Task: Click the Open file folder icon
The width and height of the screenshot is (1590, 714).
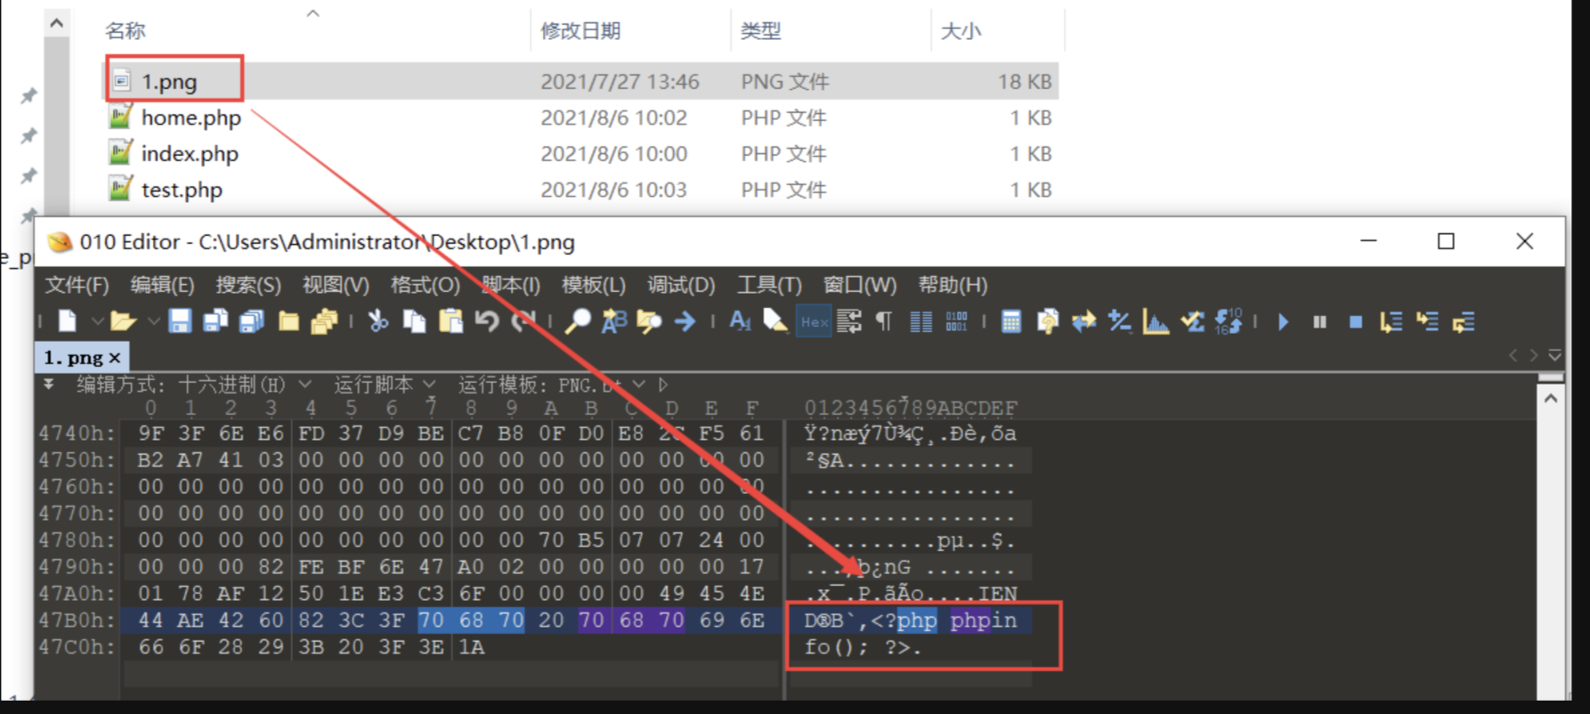Action: pyautogui.click(x=123, y=321)
